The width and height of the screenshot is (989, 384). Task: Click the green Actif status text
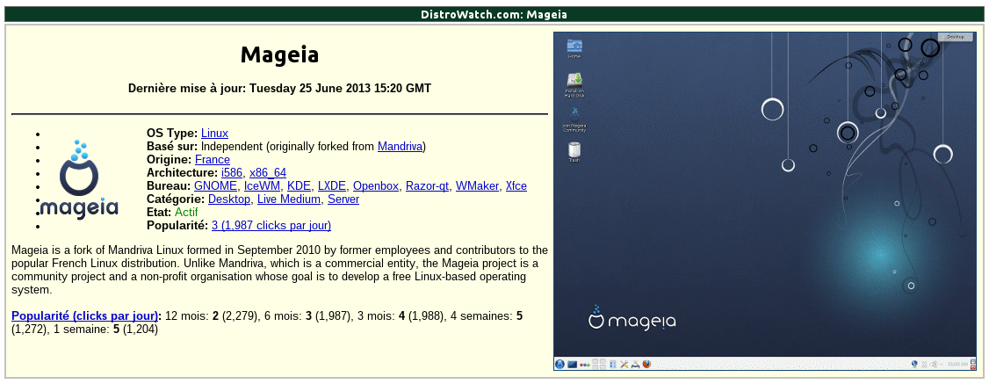186,213
